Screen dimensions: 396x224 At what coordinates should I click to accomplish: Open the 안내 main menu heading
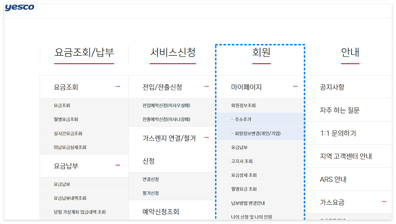click(350, 52)
